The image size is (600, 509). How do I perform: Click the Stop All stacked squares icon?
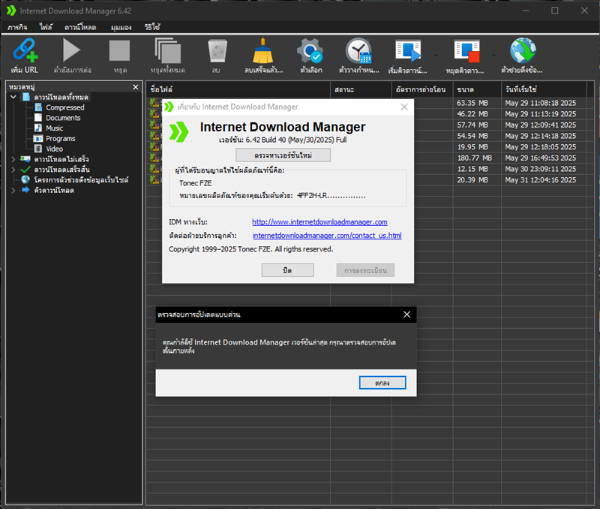tap(167, 50)
